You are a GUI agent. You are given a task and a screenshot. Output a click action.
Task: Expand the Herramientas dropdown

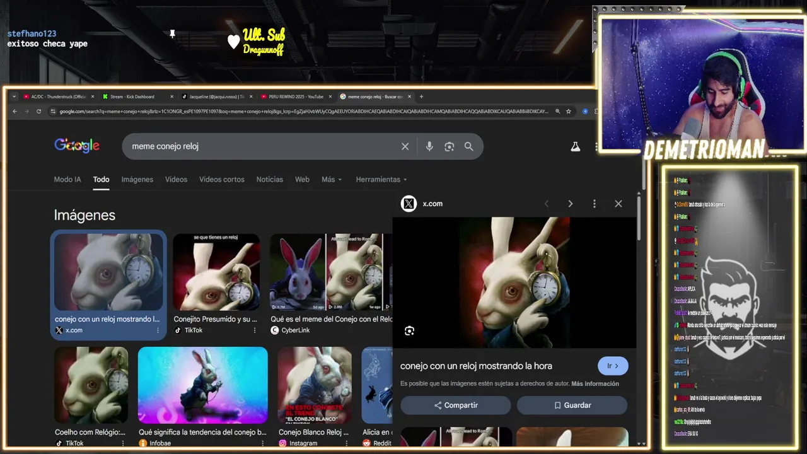click(381, 179)
